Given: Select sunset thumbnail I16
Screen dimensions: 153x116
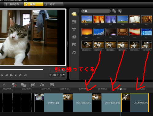Looking at the screenshot, I should (87, 32).
